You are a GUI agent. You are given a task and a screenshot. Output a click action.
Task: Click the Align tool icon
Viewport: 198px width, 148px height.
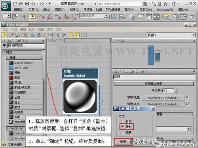[122, 17]
